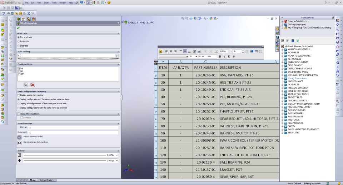Click the Sigma equation icon in table toolbar

(x=217, y=52)
